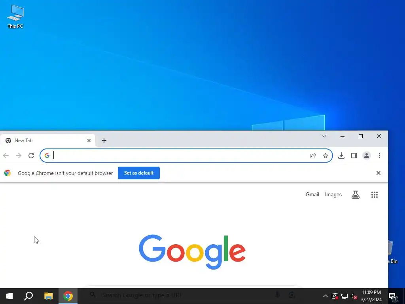The image size is (405, 304).
Task: Open the security alert tray icon
Action: coord(335,296)
